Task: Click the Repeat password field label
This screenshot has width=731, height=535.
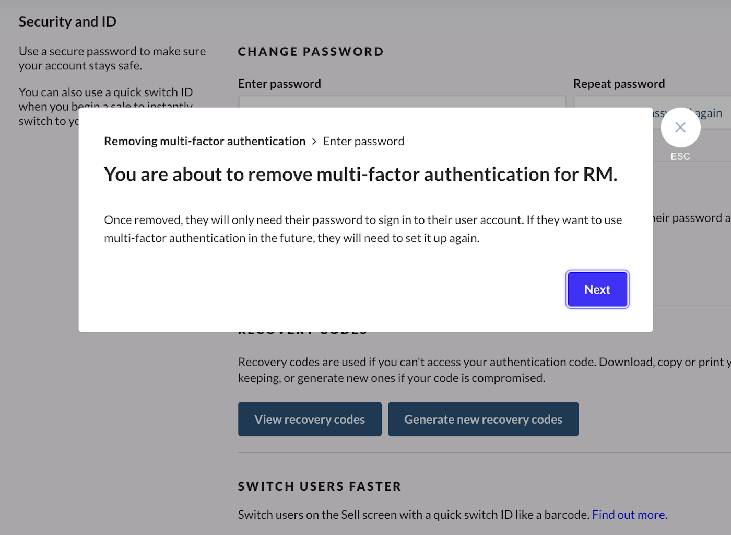Action: (x=619, y=84)
